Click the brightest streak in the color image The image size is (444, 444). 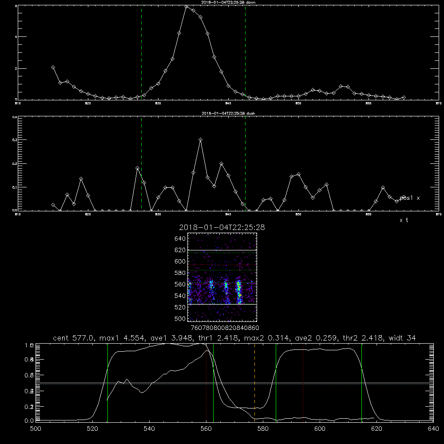pyautogui.click(x=239, y=291)
